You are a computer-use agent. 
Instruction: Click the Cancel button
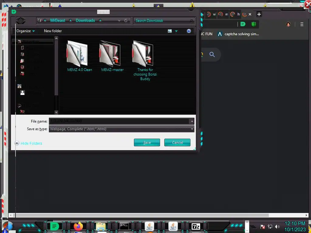177,143
